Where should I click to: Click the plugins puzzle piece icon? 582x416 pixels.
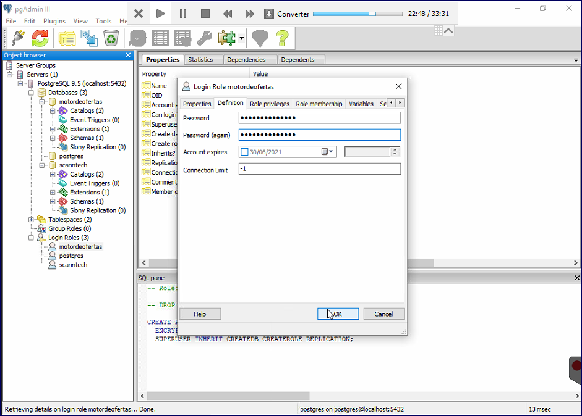click(x=226, y=38)
